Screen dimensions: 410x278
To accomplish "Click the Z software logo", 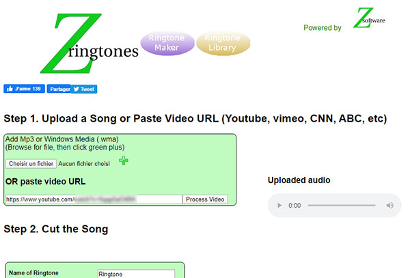I will click(369, 18).
